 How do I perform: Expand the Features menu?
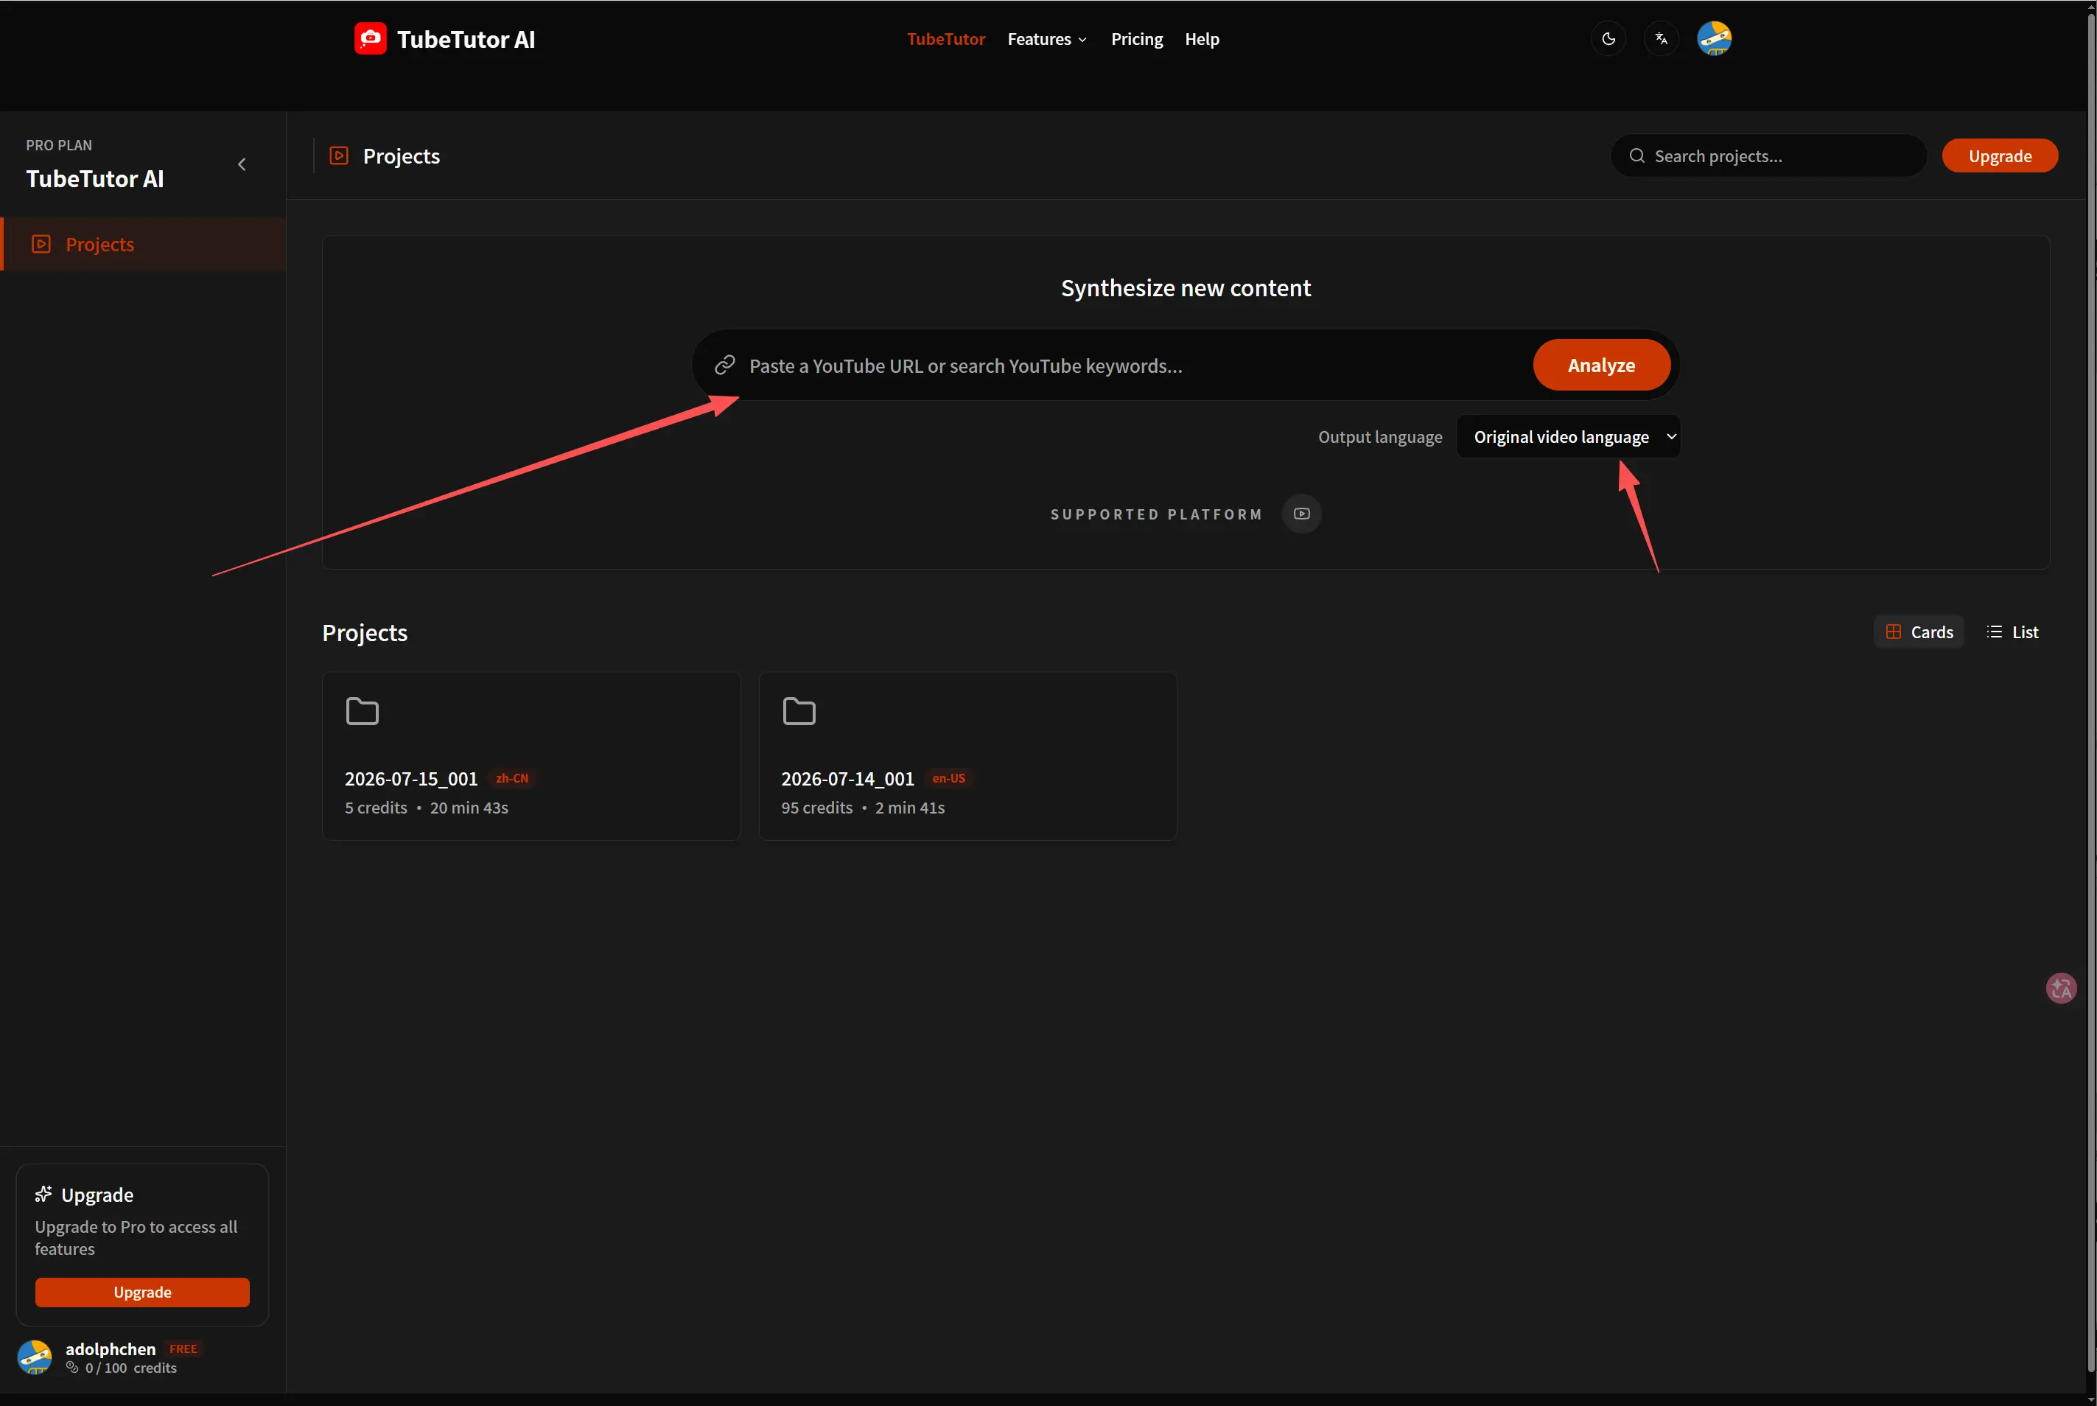(1047, 40)
